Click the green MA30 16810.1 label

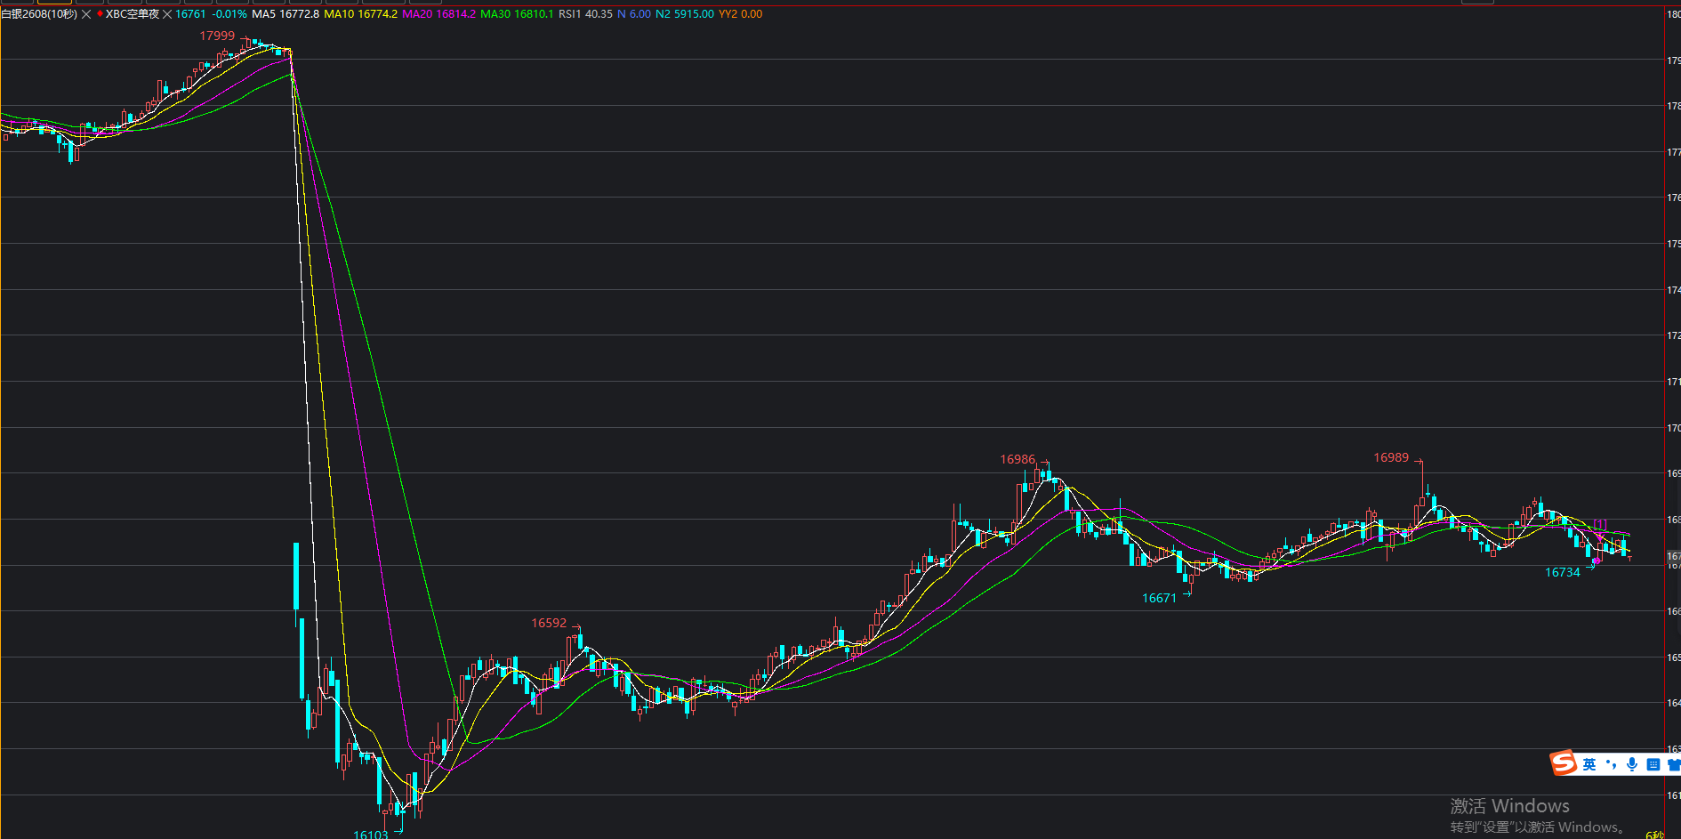coord(517,14)
